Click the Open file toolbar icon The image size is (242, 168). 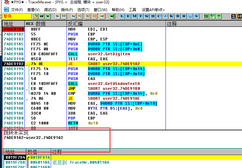(x=35, y=16)
